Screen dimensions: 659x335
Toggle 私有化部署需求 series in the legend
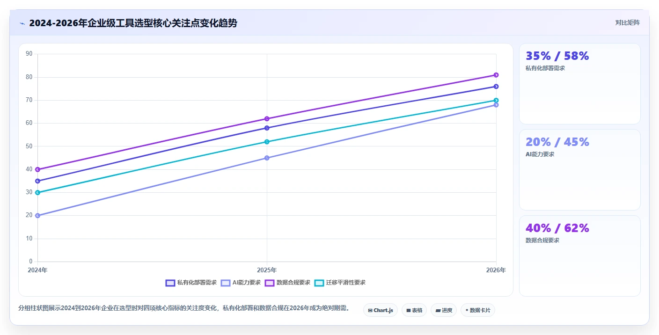pos(191,283)
